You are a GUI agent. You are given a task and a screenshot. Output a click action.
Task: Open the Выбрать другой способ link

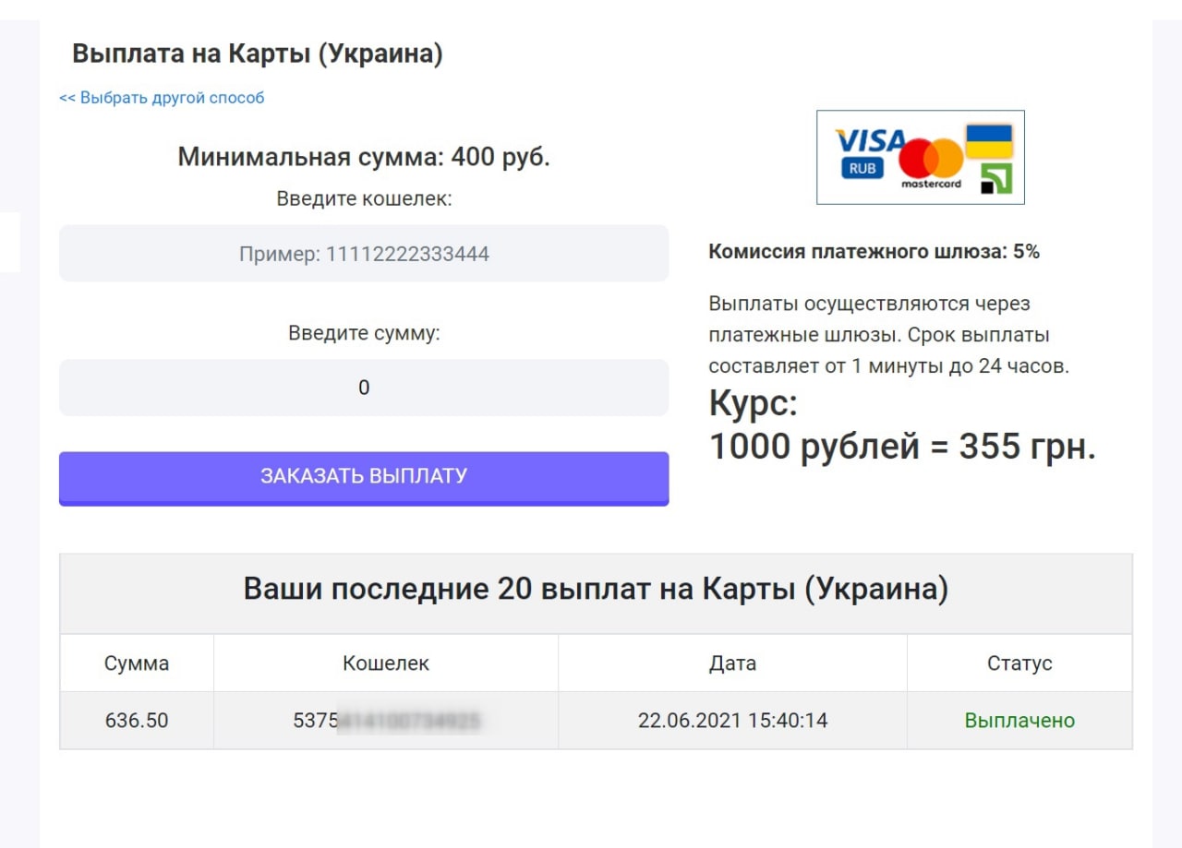click(160, 96)
